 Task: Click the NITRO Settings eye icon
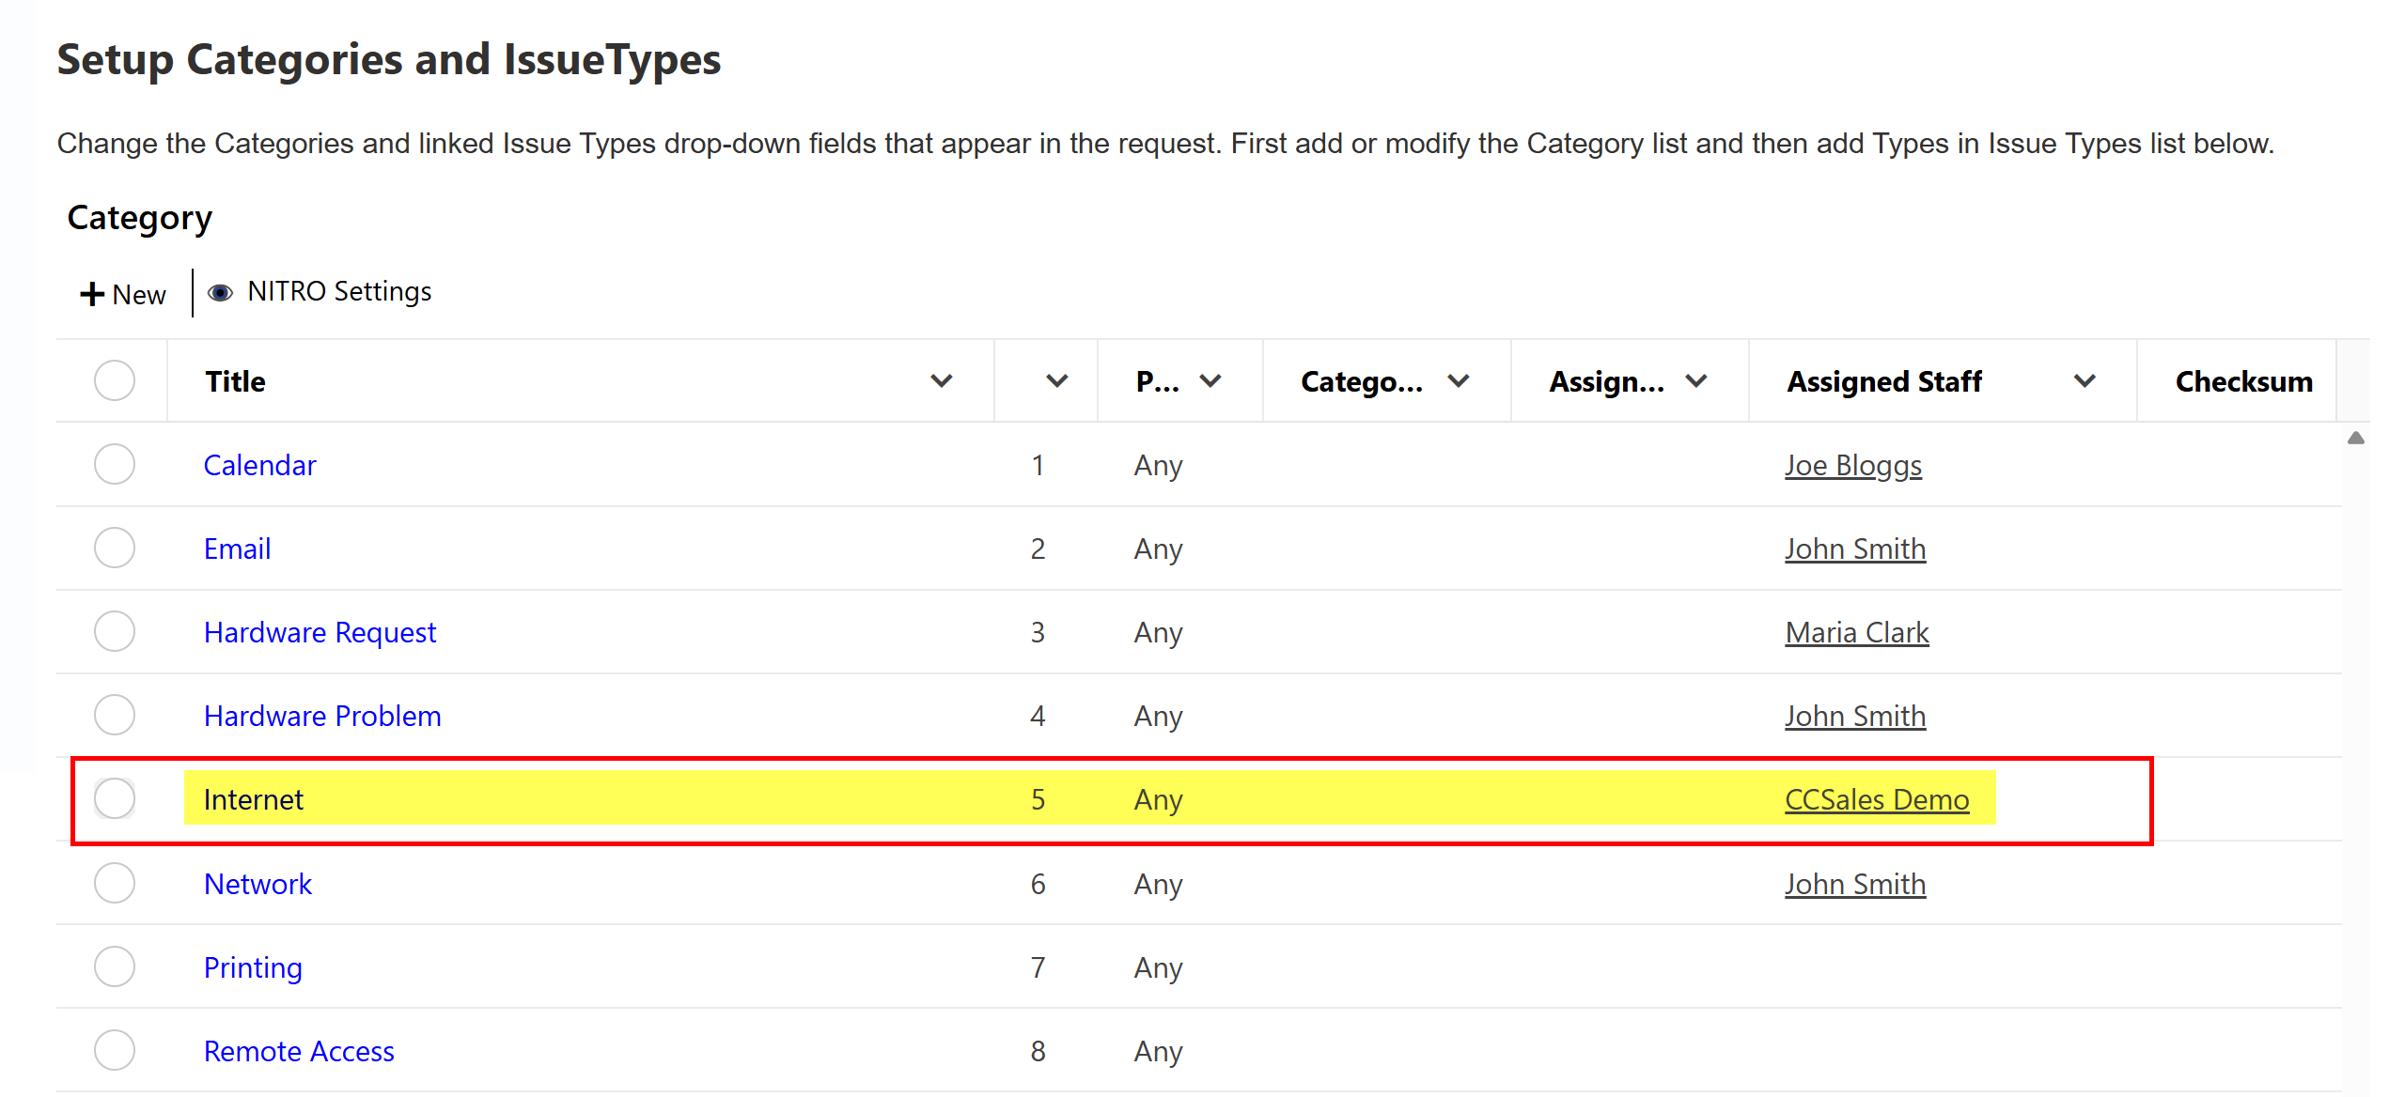coord(220,293)
